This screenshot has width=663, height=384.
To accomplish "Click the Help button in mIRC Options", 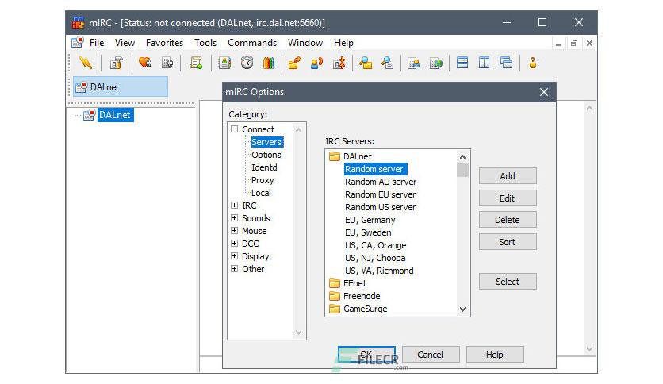I will coord(495,355).
